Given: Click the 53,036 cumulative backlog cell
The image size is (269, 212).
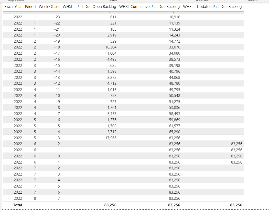Looking at the screenshot, I should coord(175,108).
